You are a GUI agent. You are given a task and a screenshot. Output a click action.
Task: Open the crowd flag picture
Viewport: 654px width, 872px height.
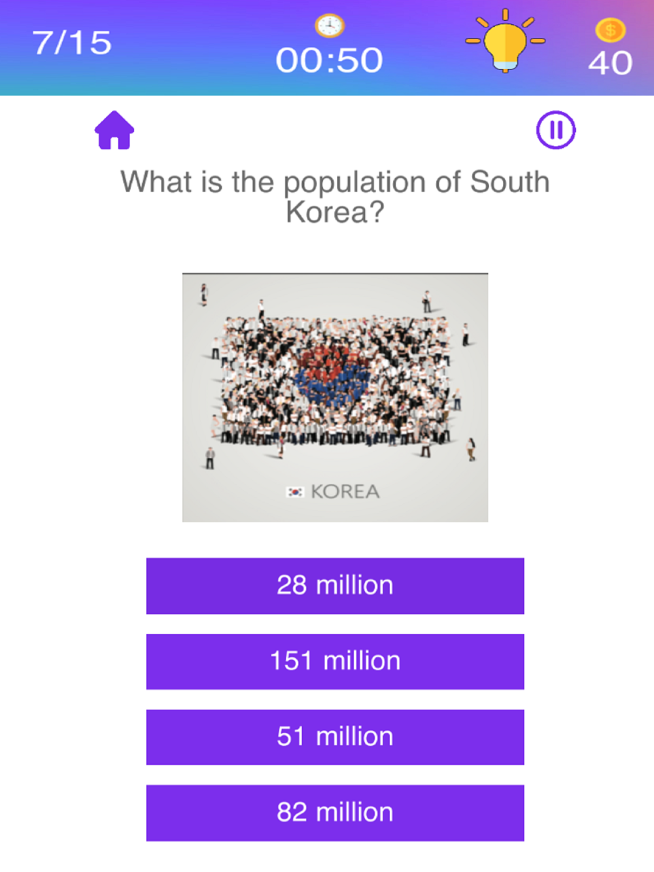coord(335,397)
